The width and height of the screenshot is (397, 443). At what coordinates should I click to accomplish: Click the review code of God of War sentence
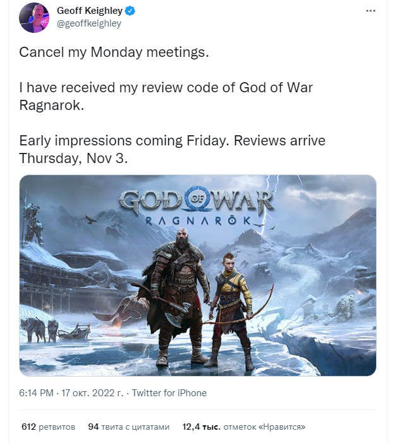166,96
